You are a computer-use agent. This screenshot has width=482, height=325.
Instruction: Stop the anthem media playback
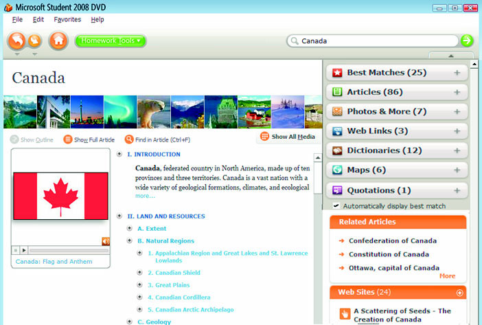point(16,250)
